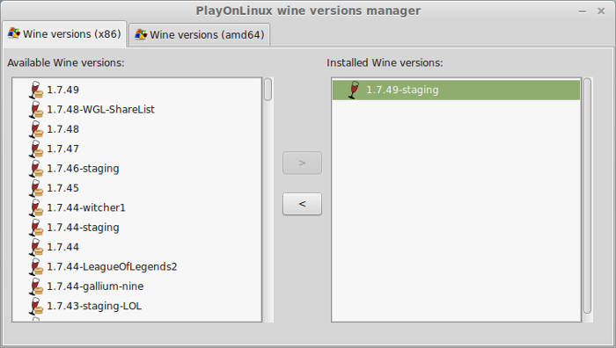Remove selected version with the < button

click(302, 204)
